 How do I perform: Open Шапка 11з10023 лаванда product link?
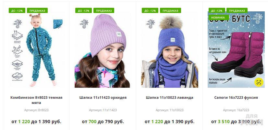click(x=170, y=97)
